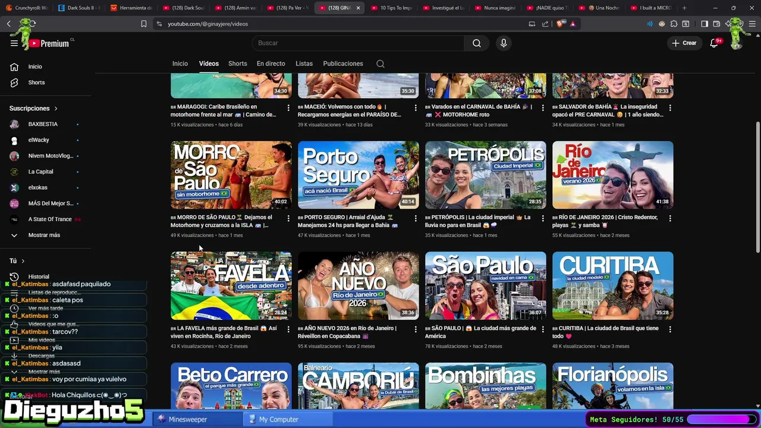
Task: Open options for CURITIBA video
Action: pyautogui.click(x=670, y=329)
